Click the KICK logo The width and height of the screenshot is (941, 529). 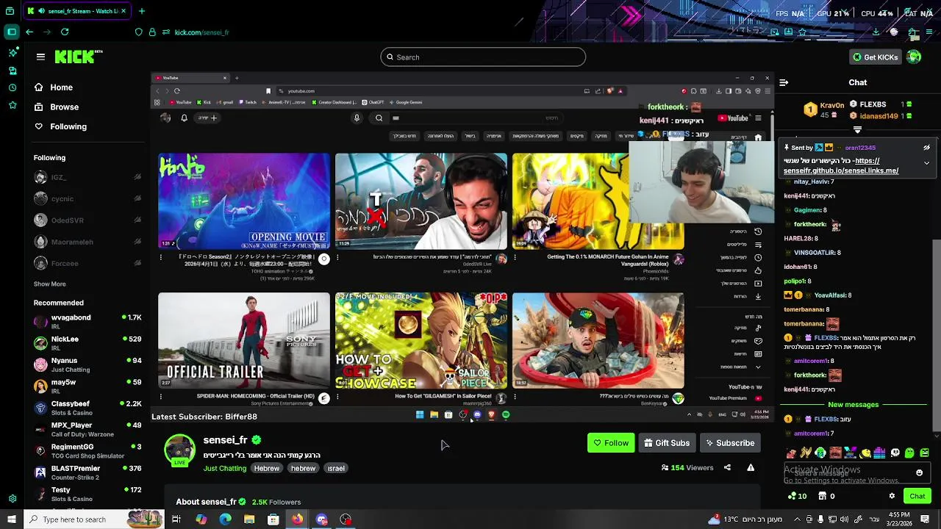coord(79,57)
